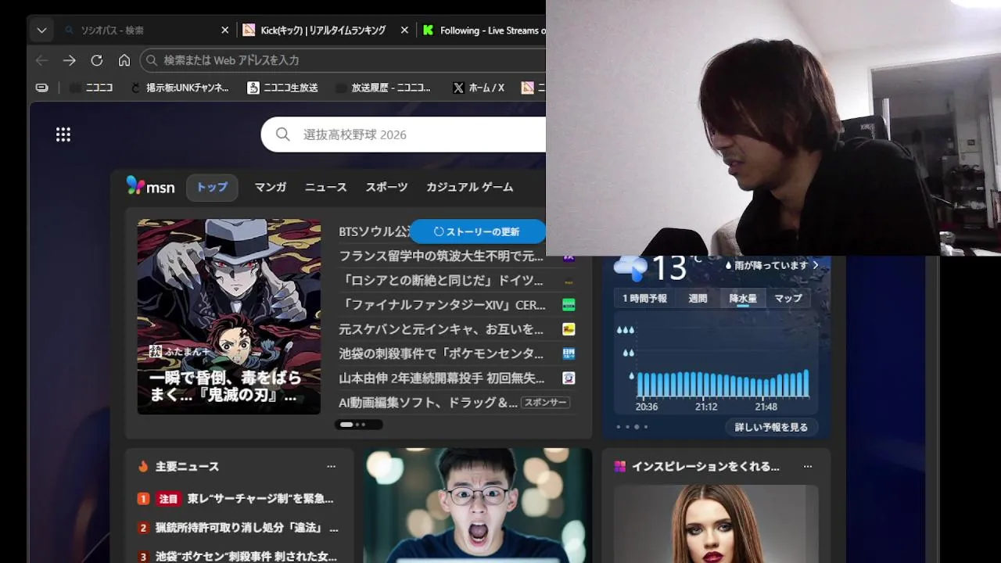
Task: Select the カジュアル ゲーム tab
Action: coord(469,188)
